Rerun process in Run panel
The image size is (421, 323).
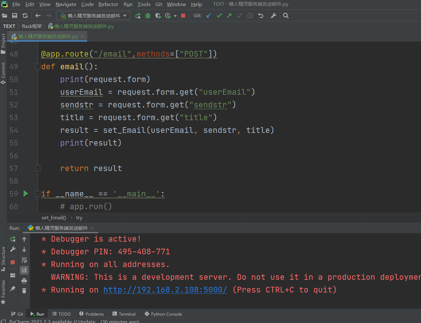coord(13,239)
